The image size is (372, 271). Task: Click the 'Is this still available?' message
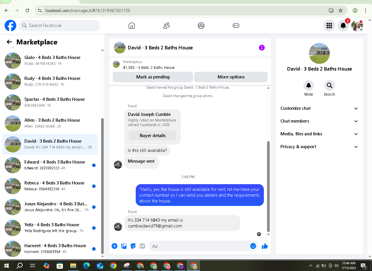[147, 150]
